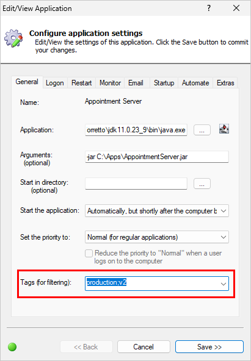Viewport: 251px width, 361px height.
Task: Browse for the application executable path
Action: point(202,130)
